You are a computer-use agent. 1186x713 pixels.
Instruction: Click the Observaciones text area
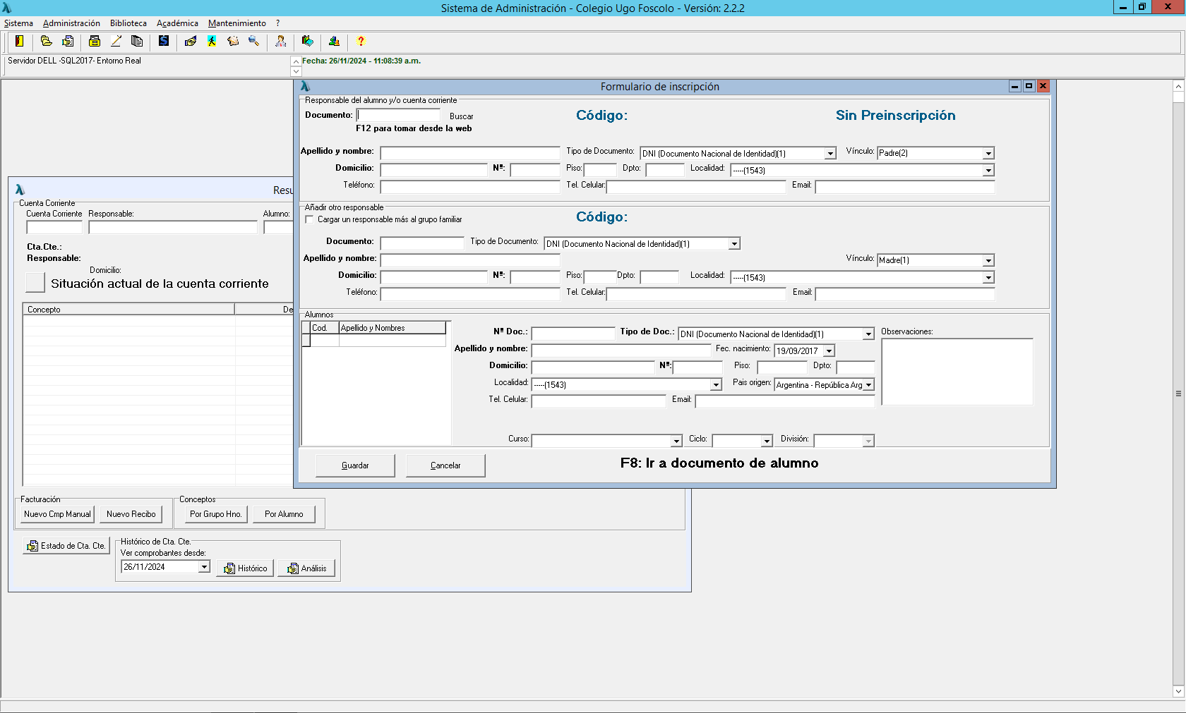coord(957,372)
